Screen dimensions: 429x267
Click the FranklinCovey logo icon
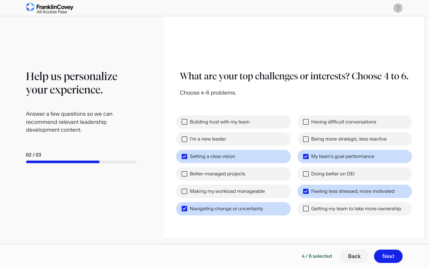tap(30, 7)
